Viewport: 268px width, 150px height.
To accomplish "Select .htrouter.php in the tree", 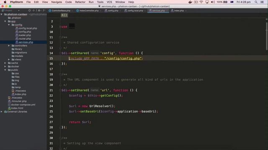I will (19, 101).
